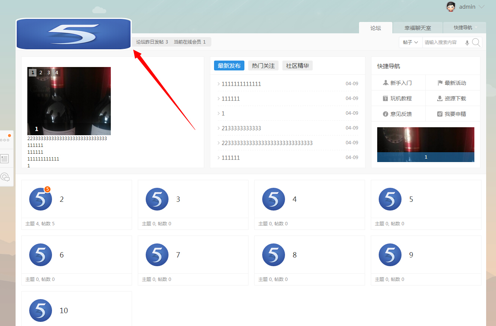Switch to the 最新发布 tab
Screen dimensions: 496x326
(x=229, y=66)
